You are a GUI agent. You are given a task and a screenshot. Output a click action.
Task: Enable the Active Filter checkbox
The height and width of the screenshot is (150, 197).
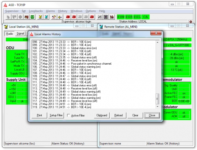[68, 116]
